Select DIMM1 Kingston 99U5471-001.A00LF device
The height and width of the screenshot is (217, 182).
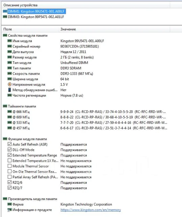[x=37, y=11]
